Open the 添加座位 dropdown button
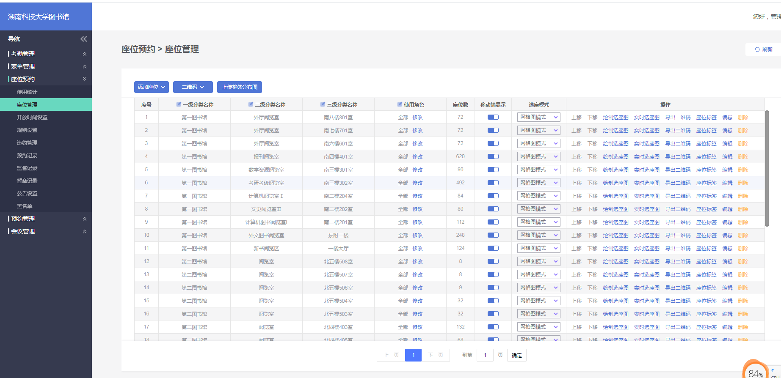The width and height of the screenshot is (781, 378). (x=152, y=87)
